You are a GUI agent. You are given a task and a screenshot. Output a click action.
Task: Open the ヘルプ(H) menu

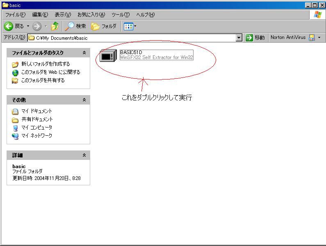pos(146,15)
